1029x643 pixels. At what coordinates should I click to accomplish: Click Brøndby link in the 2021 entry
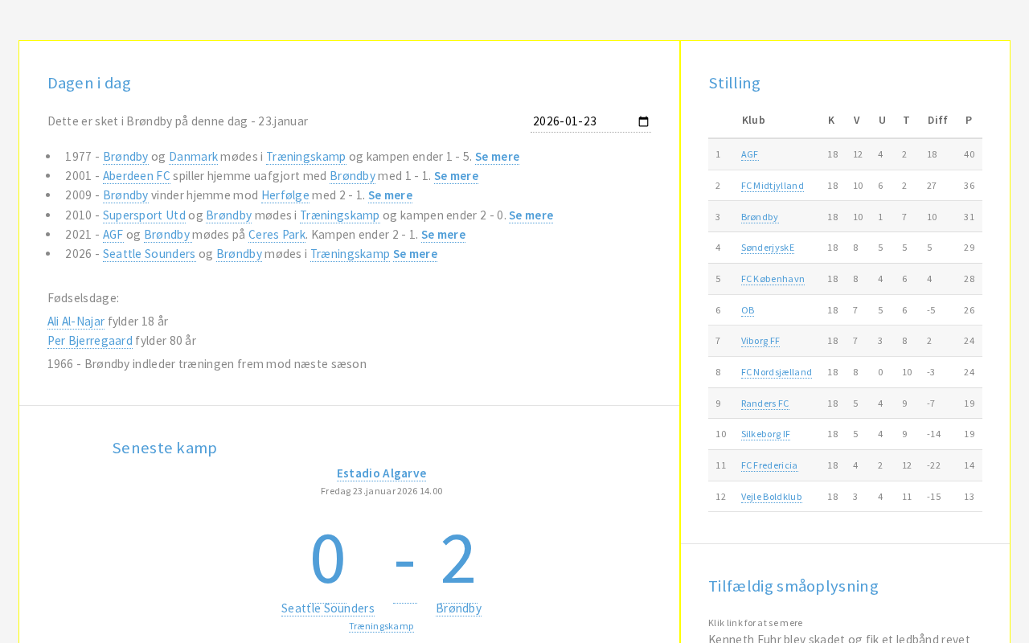[x=166, y=235]
